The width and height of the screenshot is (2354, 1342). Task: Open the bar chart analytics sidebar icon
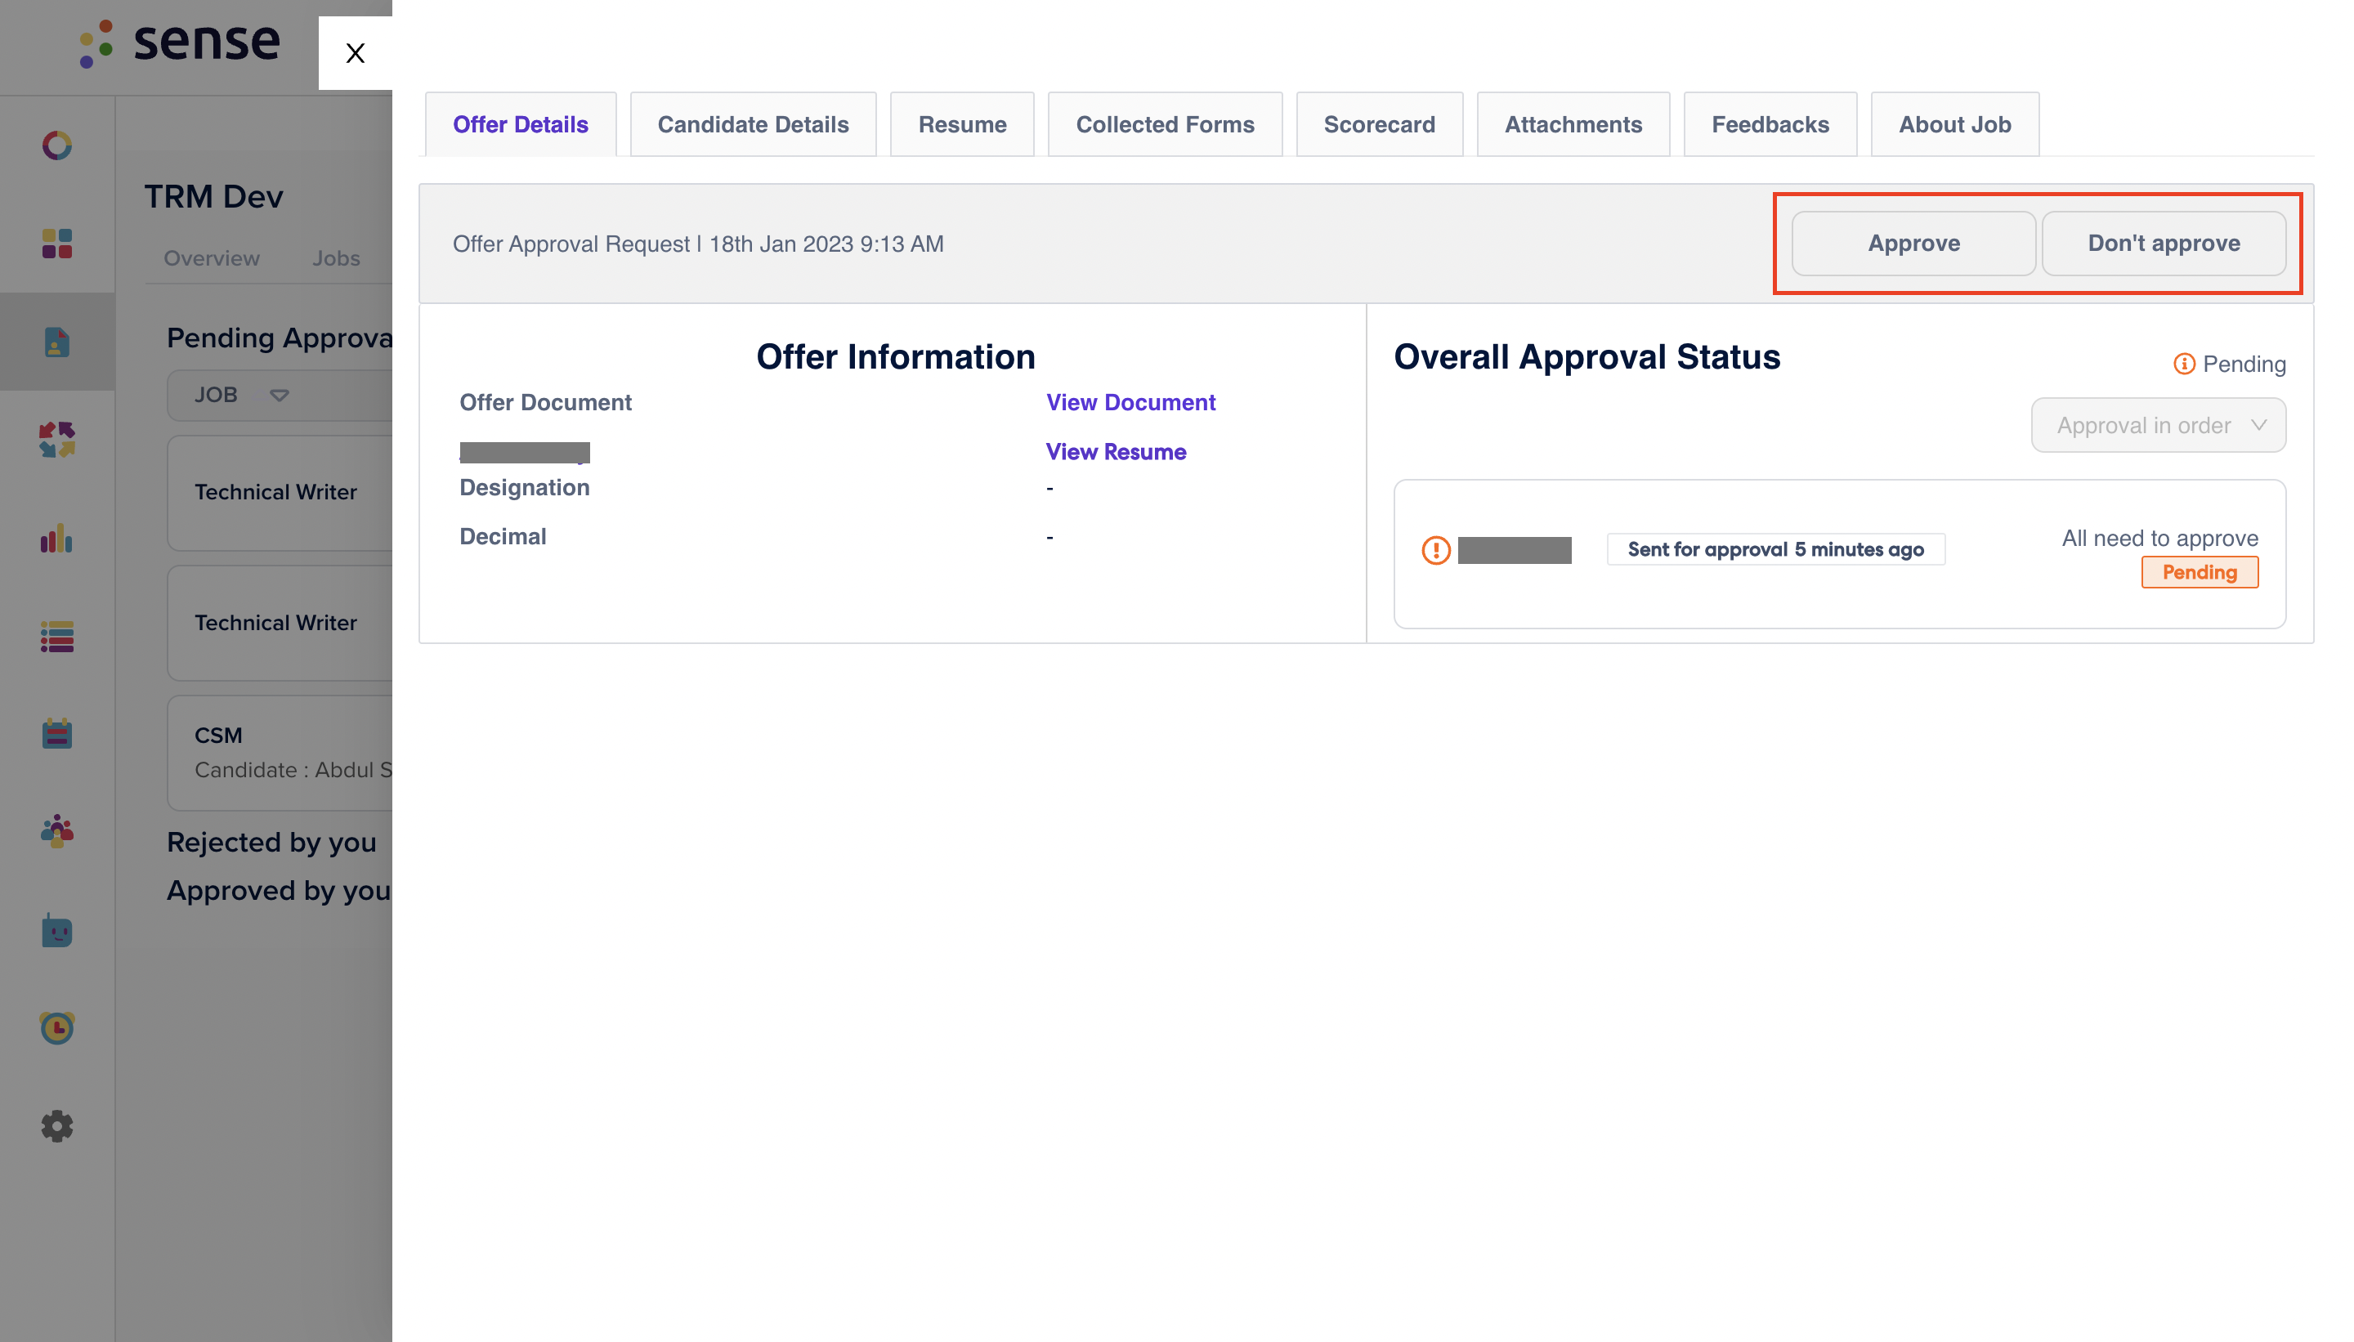[57, 539]
